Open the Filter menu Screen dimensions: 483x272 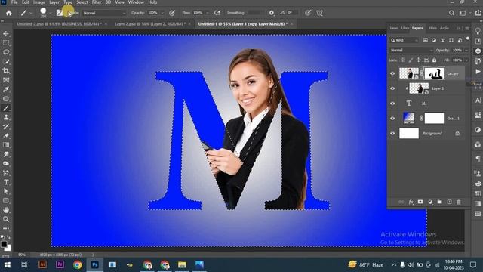[97, 2]
